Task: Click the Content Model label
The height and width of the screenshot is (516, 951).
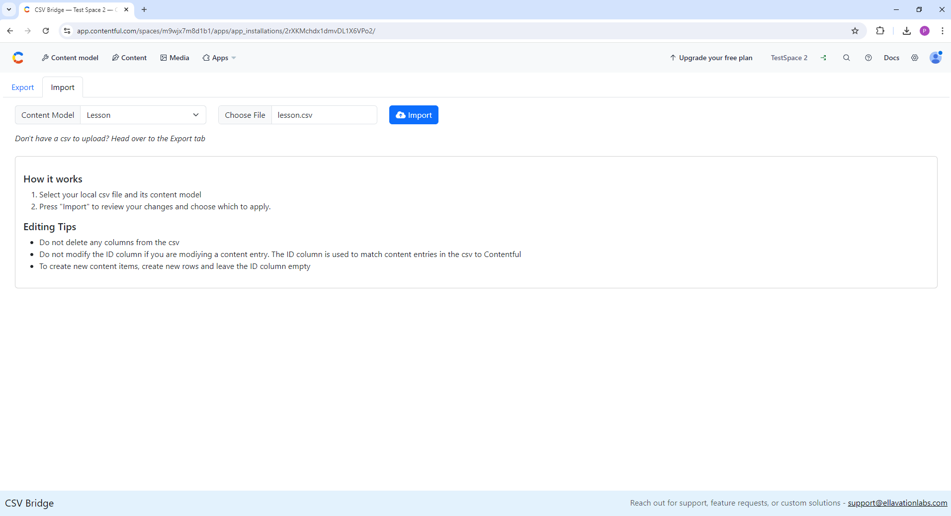Action: [48, 115]
